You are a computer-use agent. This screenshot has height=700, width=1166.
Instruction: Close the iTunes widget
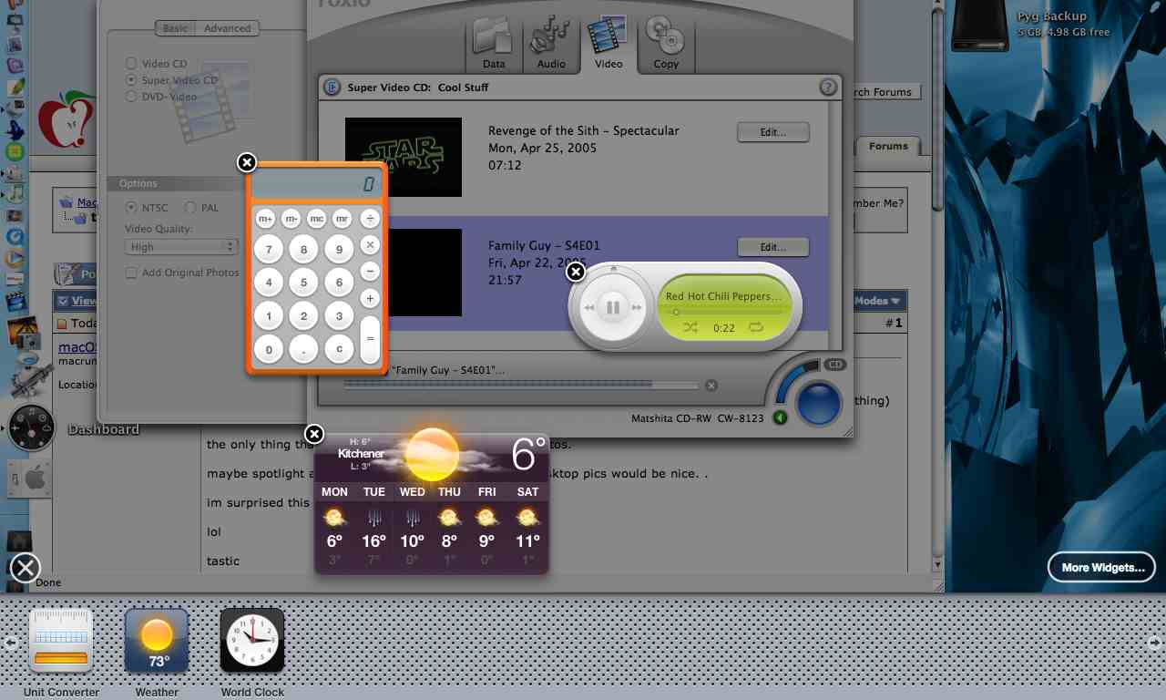(576, 272)
